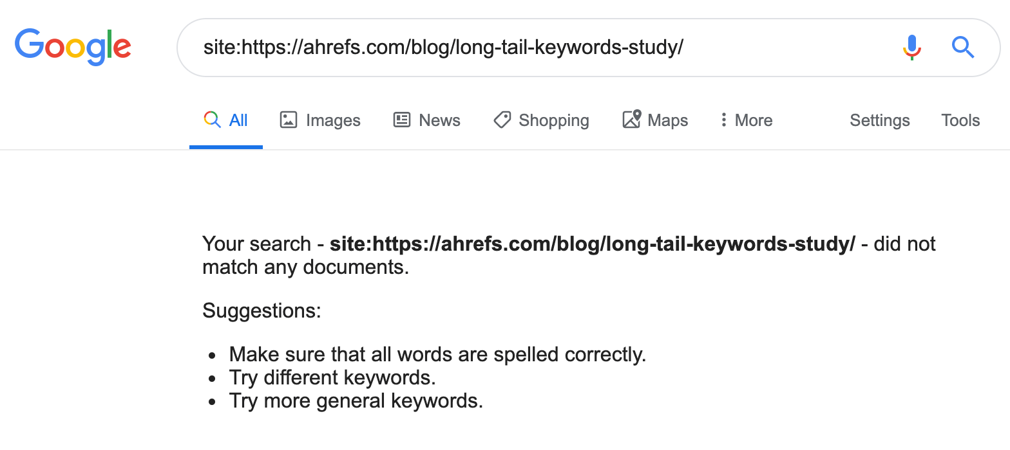1010x450 pixels.
Task: Open the Shopping results tab
Action: click(x=553, y=120)
